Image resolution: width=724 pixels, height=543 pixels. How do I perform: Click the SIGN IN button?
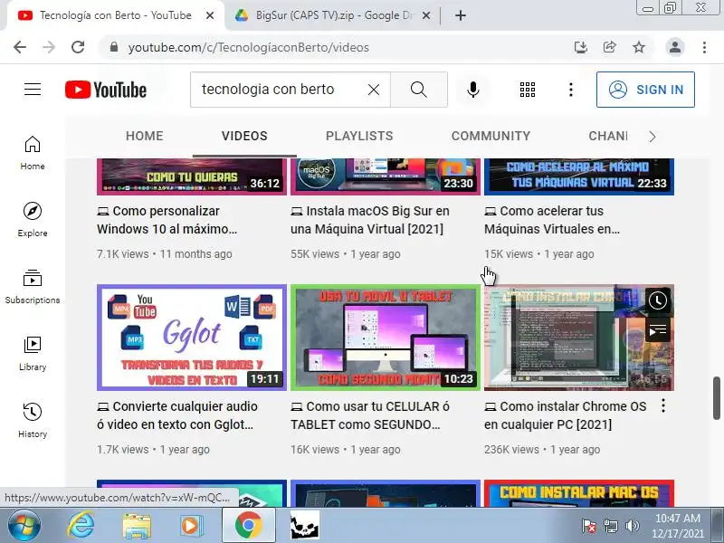click(645, 90)
